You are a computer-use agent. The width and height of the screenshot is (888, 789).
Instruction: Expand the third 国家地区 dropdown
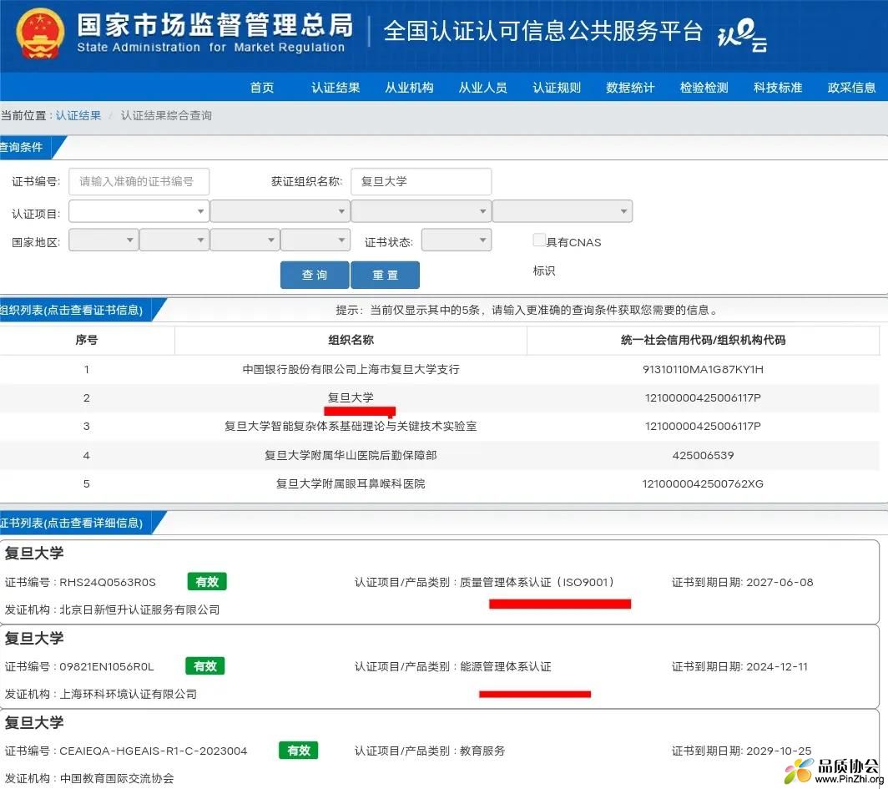pos(245,240)
